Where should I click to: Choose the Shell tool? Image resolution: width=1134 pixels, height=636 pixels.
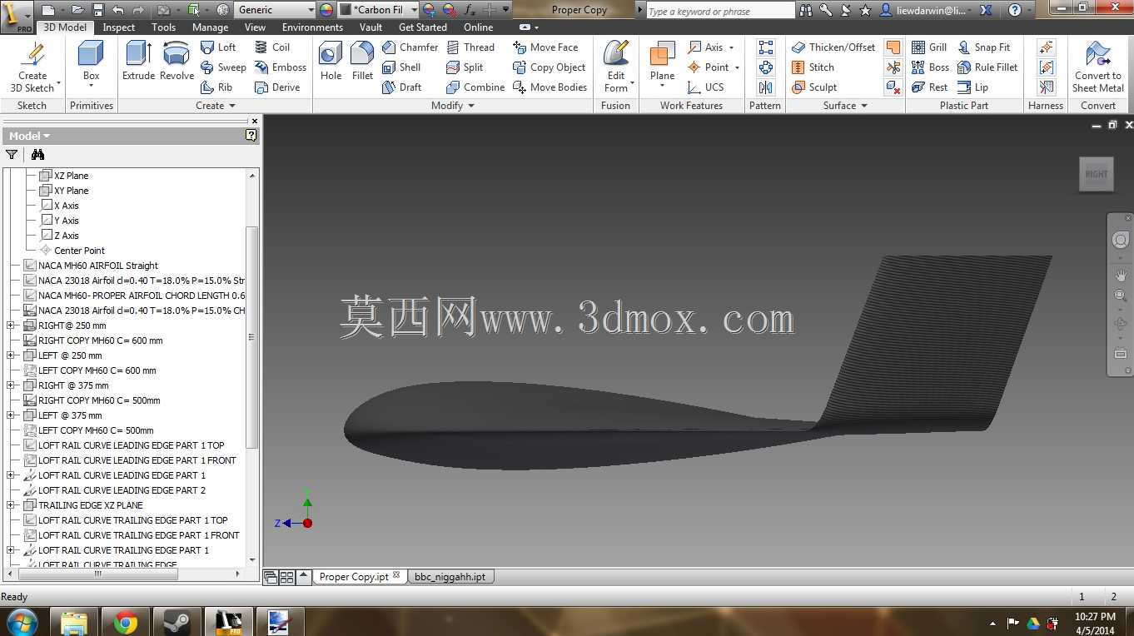[401, 67]
